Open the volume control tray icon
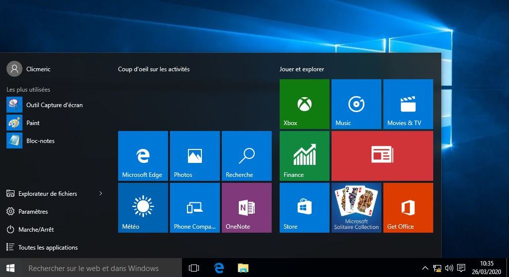This screenshot has height=277, width=509. click(x=449, y=268)
